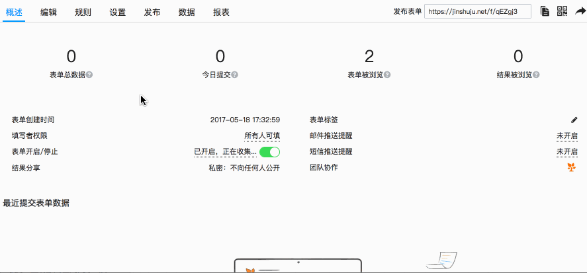
Task: Switch to the 规则 tab
Action: pyautogui.click(x=83, y=12)
